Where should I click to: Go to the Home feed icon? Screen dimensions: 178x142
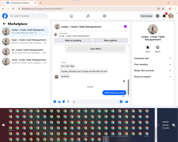tap(71, 16)
